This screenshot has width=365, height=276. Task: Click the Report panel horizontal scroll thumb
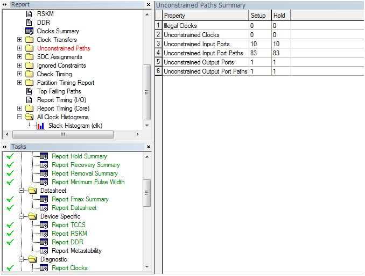pos(63,134)
